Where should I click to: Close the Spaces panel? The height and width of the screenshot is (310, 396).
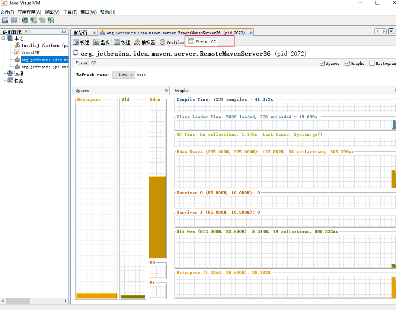[166, 90]
